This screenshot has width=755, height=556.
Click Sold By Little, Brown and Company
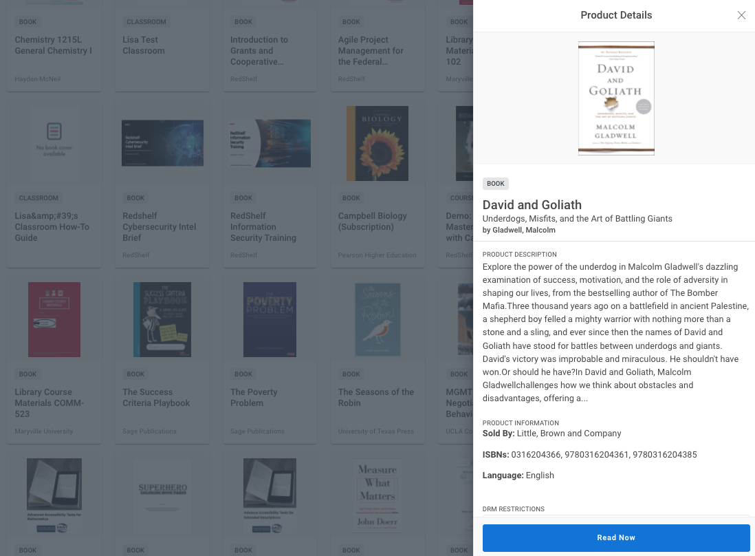point(551,434)
